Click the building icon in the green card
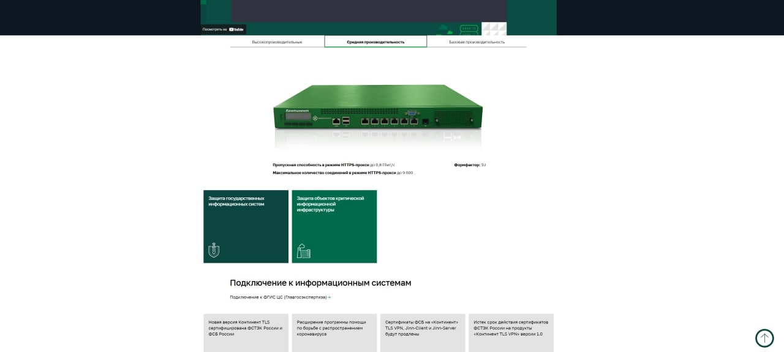Image resolution: width=784 pixels, height=352 pixels. pyautogui.click(x=304, y=251)
